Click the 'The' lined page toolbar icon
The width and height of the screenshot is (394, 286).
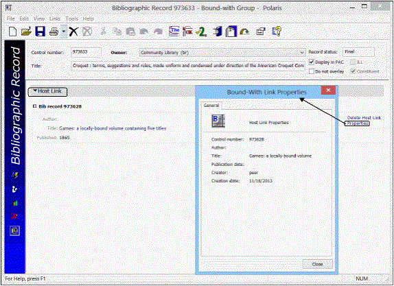[174, 32]
